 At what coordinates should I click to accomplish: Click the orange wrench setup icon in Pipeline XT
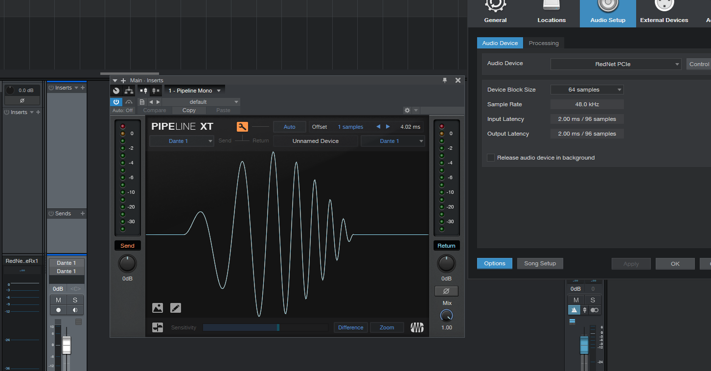coord(242,127)
